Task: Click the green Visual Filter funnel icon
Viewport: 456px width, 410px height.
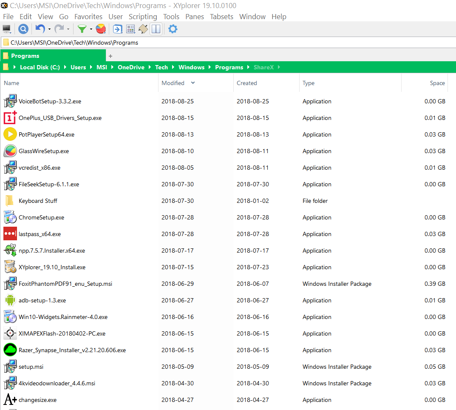Action: [82, 29]
